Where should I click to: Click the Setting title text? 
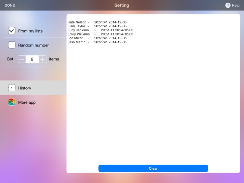tap(122, 5)
